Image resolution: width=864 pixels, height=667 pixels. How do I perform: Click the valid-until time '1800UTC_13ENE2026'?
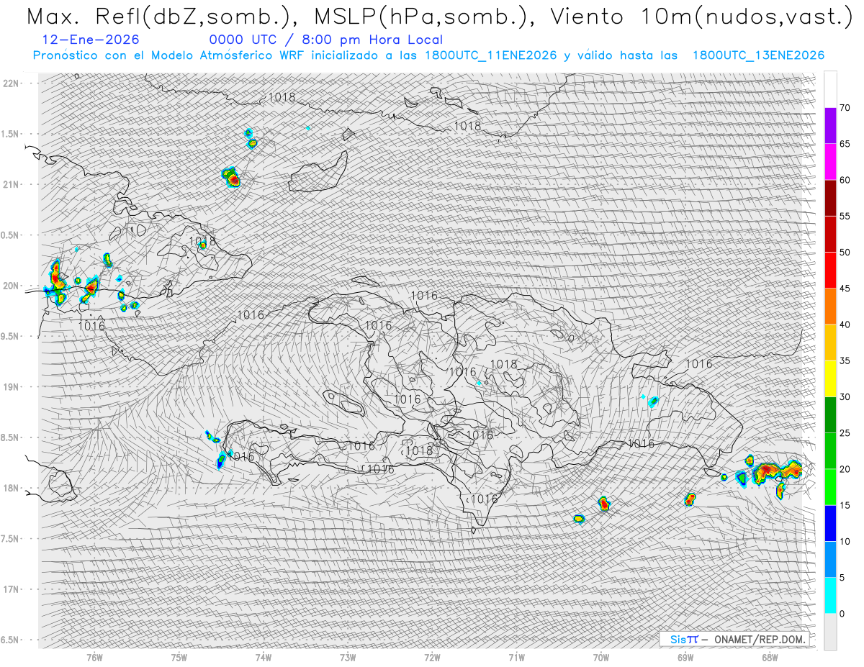pos(758,55)
